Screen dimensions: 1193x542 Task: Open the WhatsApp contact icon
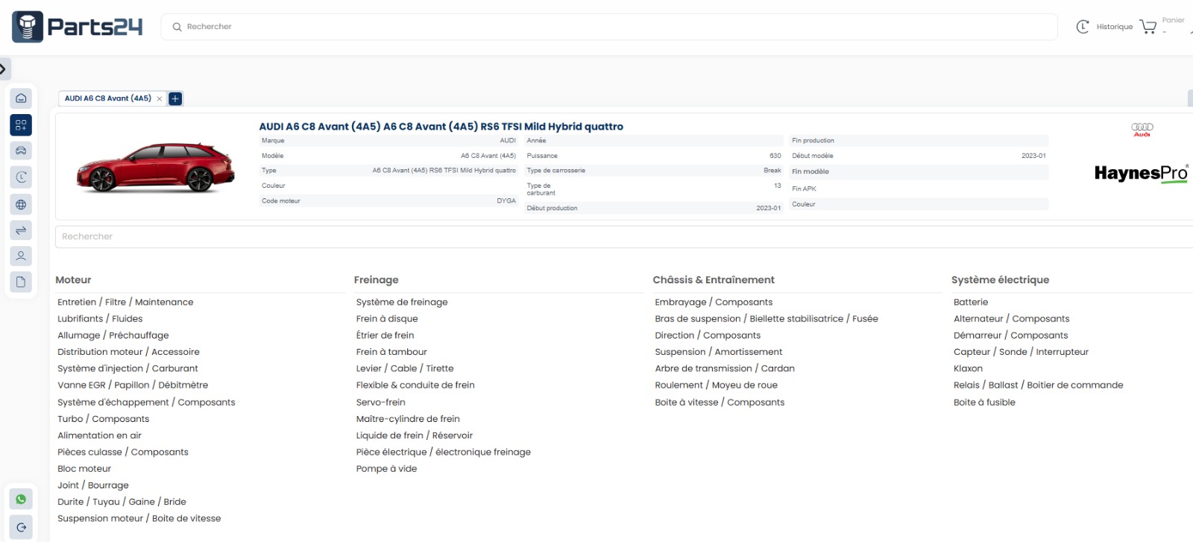click(x=21, y=500)
